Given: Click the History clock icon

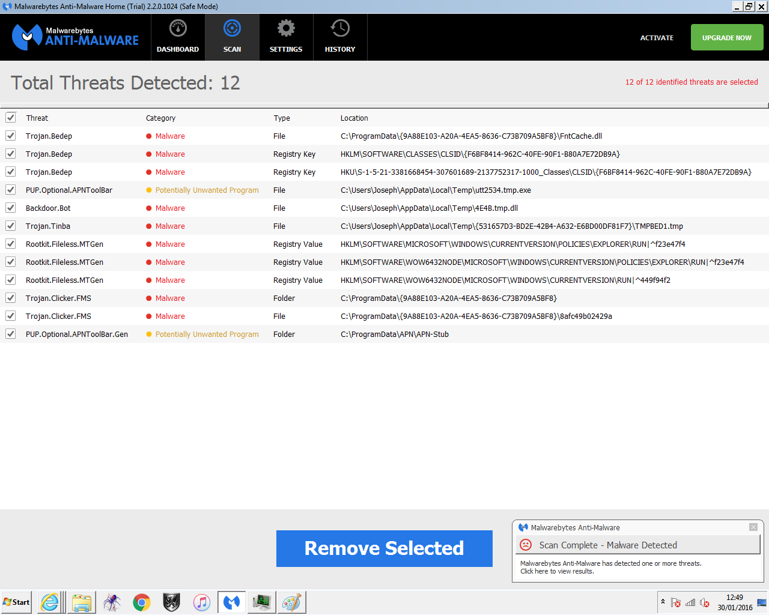Looking at the screenshot, I should coord(340,28).
